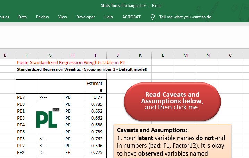The image size is (249, 158).
Task: Open the ACROBAT ribbon tab
Action: click(131, 17)
